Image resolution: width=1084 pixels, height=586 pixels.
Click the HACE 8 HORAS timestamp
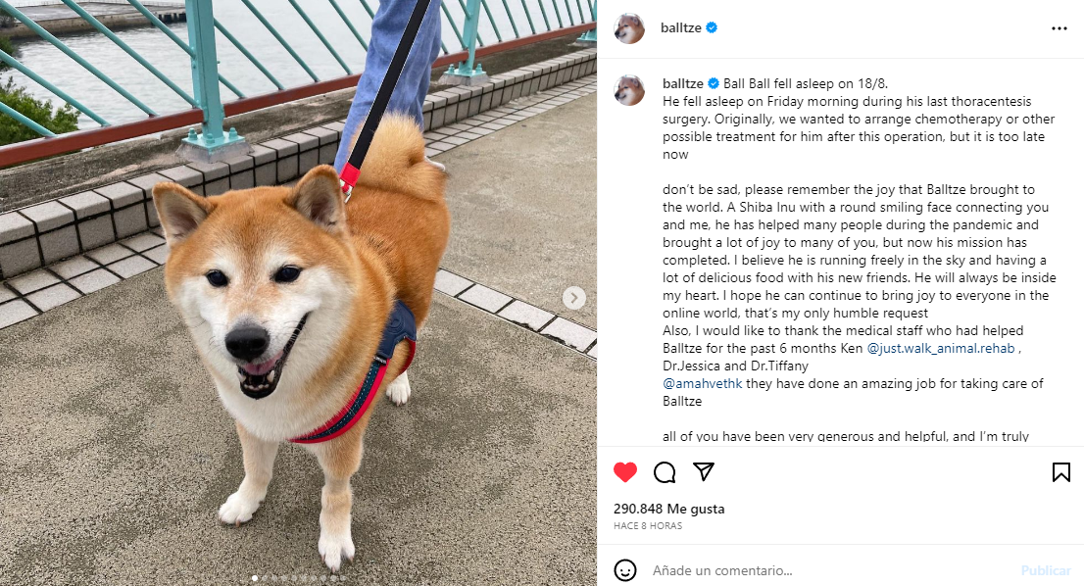click(648, 526)
